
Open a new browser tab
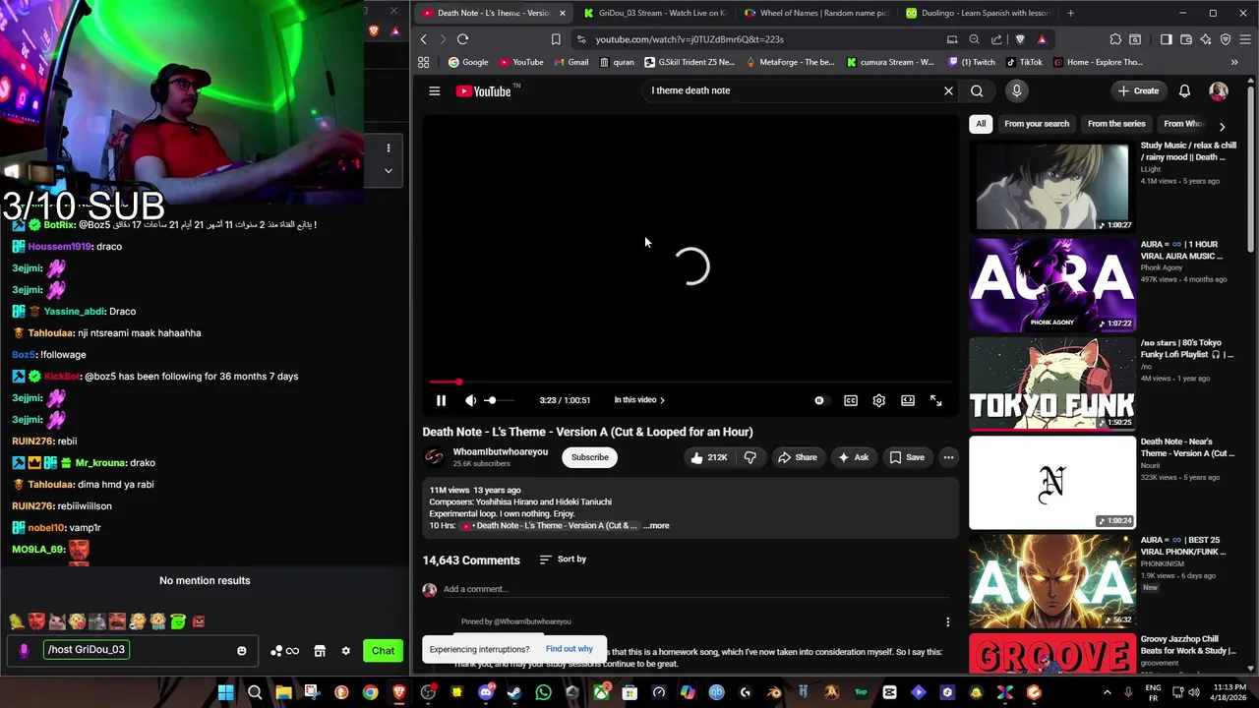(1070, 13)
